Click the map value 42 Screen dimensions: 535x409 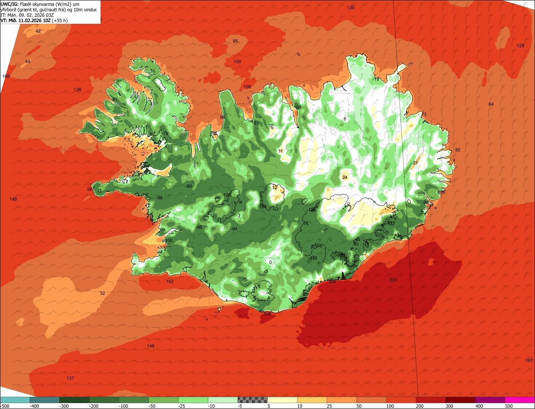point(38,31)
